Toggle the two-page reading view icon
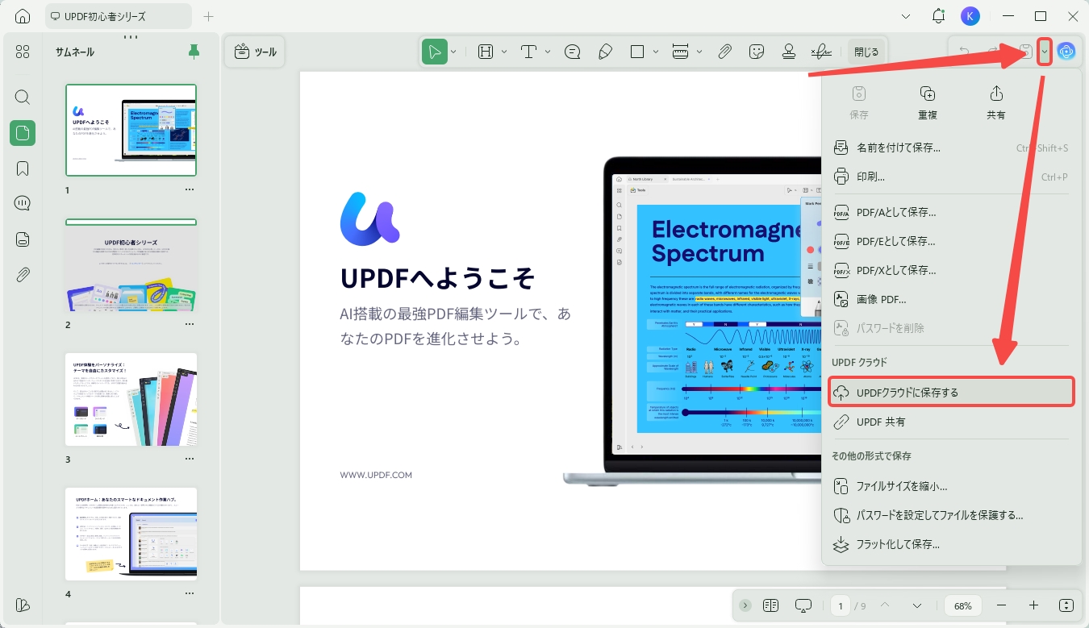This screenshot has width=1089, height=628. (770, 605)
